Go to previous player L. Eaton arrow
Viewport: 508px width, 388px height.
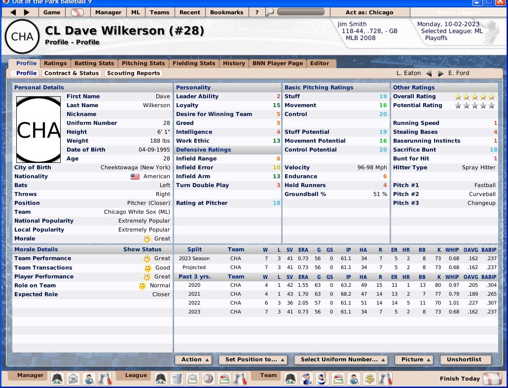(x=429, y=74)
